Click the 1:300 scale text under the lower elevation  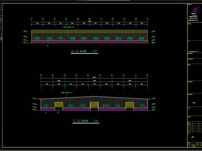[95, 121]
